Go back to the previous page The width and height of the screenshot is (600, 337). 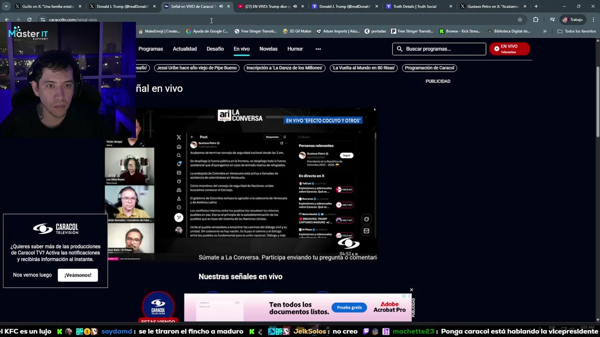(7, 20)
